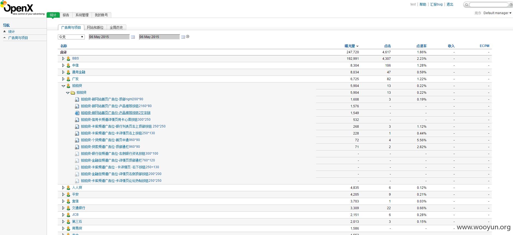
Task: Click the end date field 06 May 2015
Action: click(x=159, y=37)
